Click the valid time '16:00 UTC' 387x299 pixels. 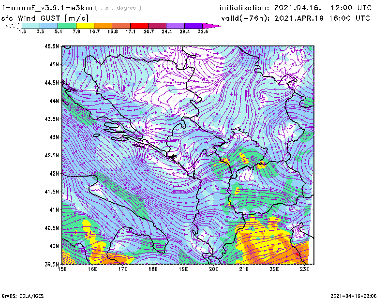pyautogui.click(x=349, y=18)
